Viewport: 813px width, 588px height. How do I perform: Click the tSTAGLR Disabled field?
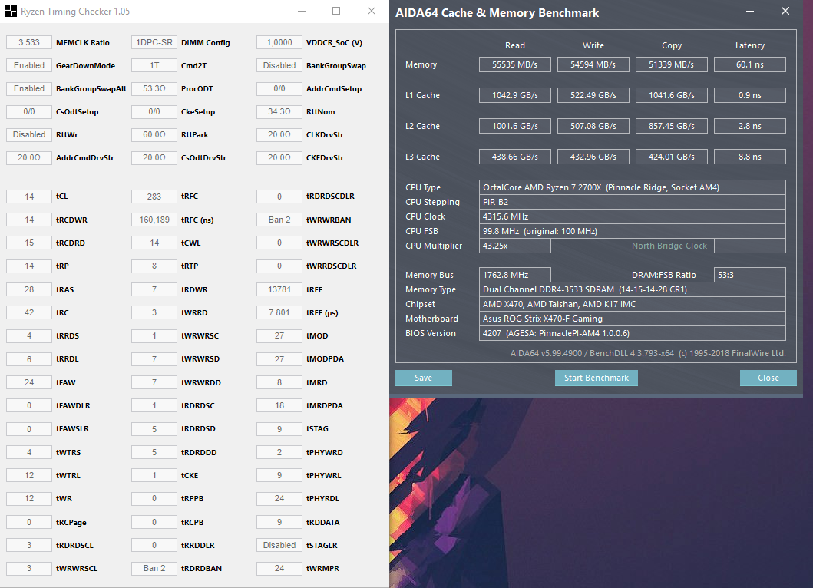point(279,545)
